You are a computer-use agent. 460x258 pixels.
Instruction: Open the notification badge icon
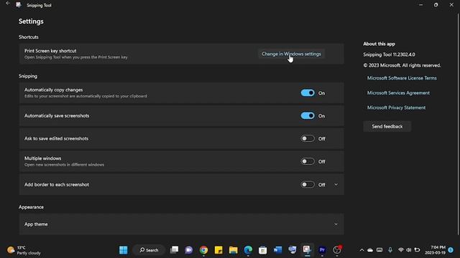click(451, 250)
